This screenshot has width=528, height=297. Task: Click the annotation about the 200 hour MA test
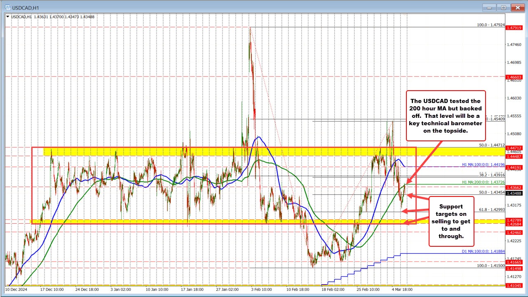[446, 116]
